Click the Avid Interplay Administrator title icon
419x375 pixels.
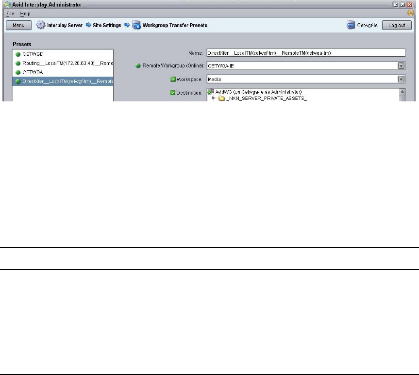tap(7, 4)
